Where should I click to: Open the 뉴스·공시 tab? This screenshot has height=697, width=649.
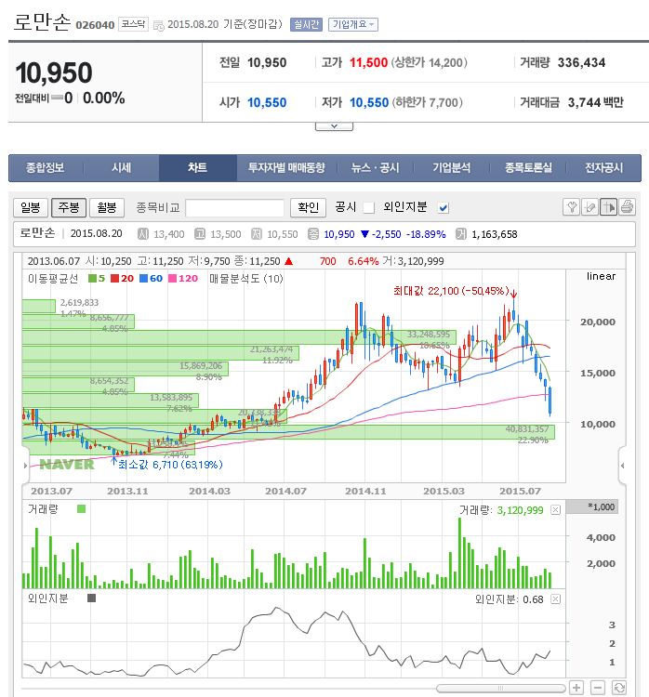(375, 168)
